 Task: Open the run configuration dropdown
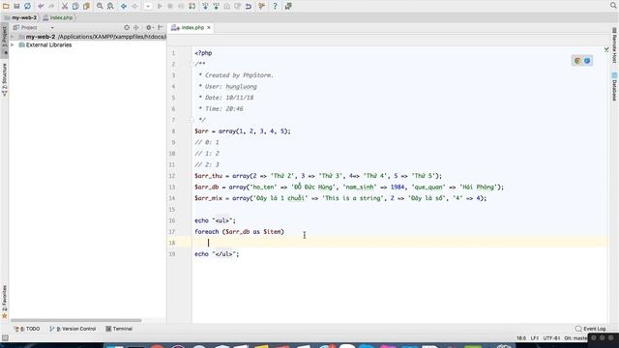click(148, 6)
